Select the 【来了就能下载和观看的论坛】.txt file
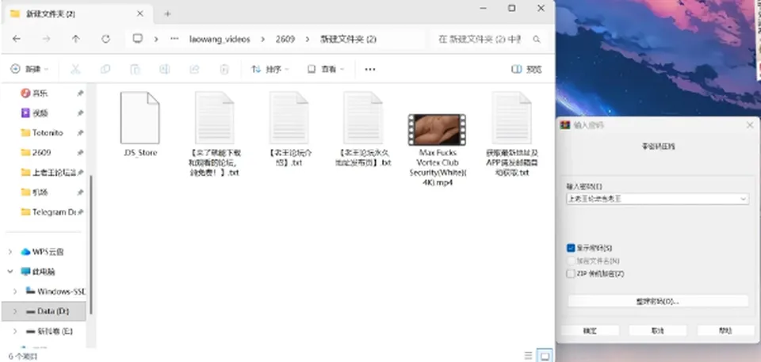Screen dimensions: 761x362 (214, 133)
